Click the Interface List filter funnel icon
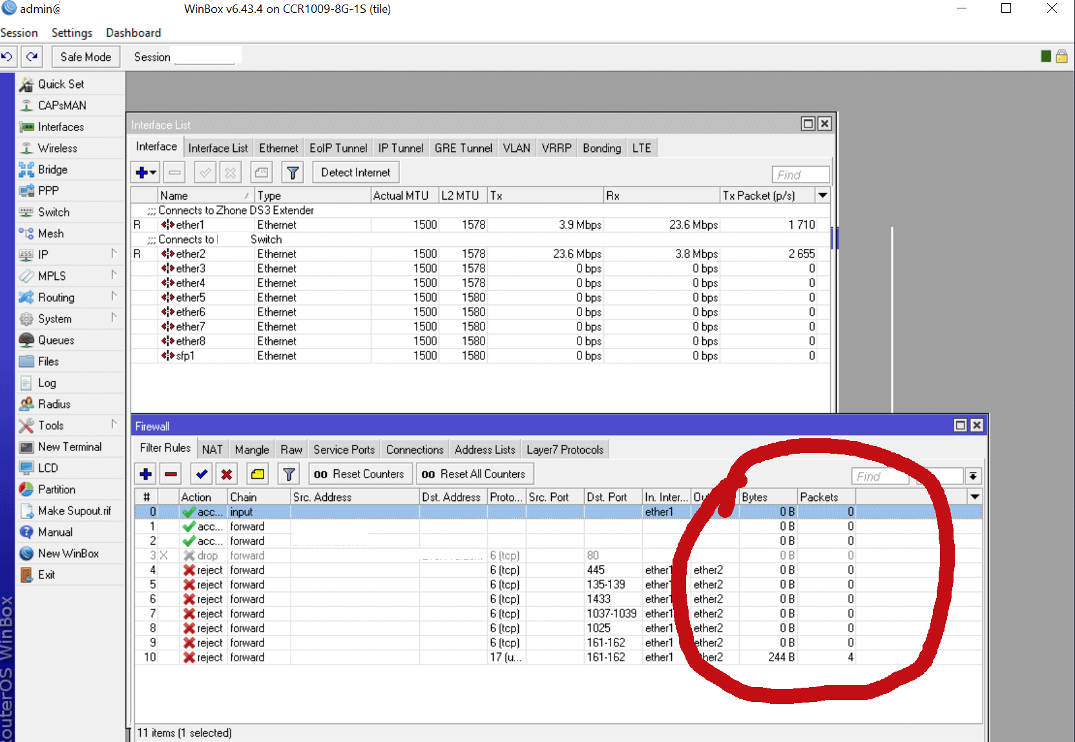 pyautogui.click(x=293, y=173)
